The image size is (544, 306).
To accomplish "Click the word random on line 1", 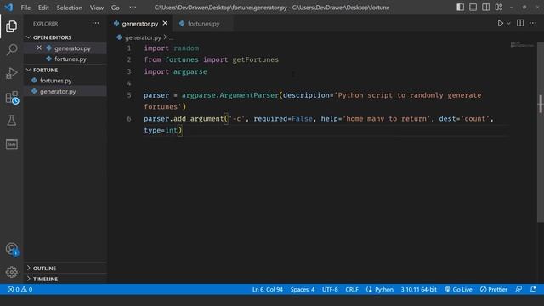I will (x=186, y=48).
